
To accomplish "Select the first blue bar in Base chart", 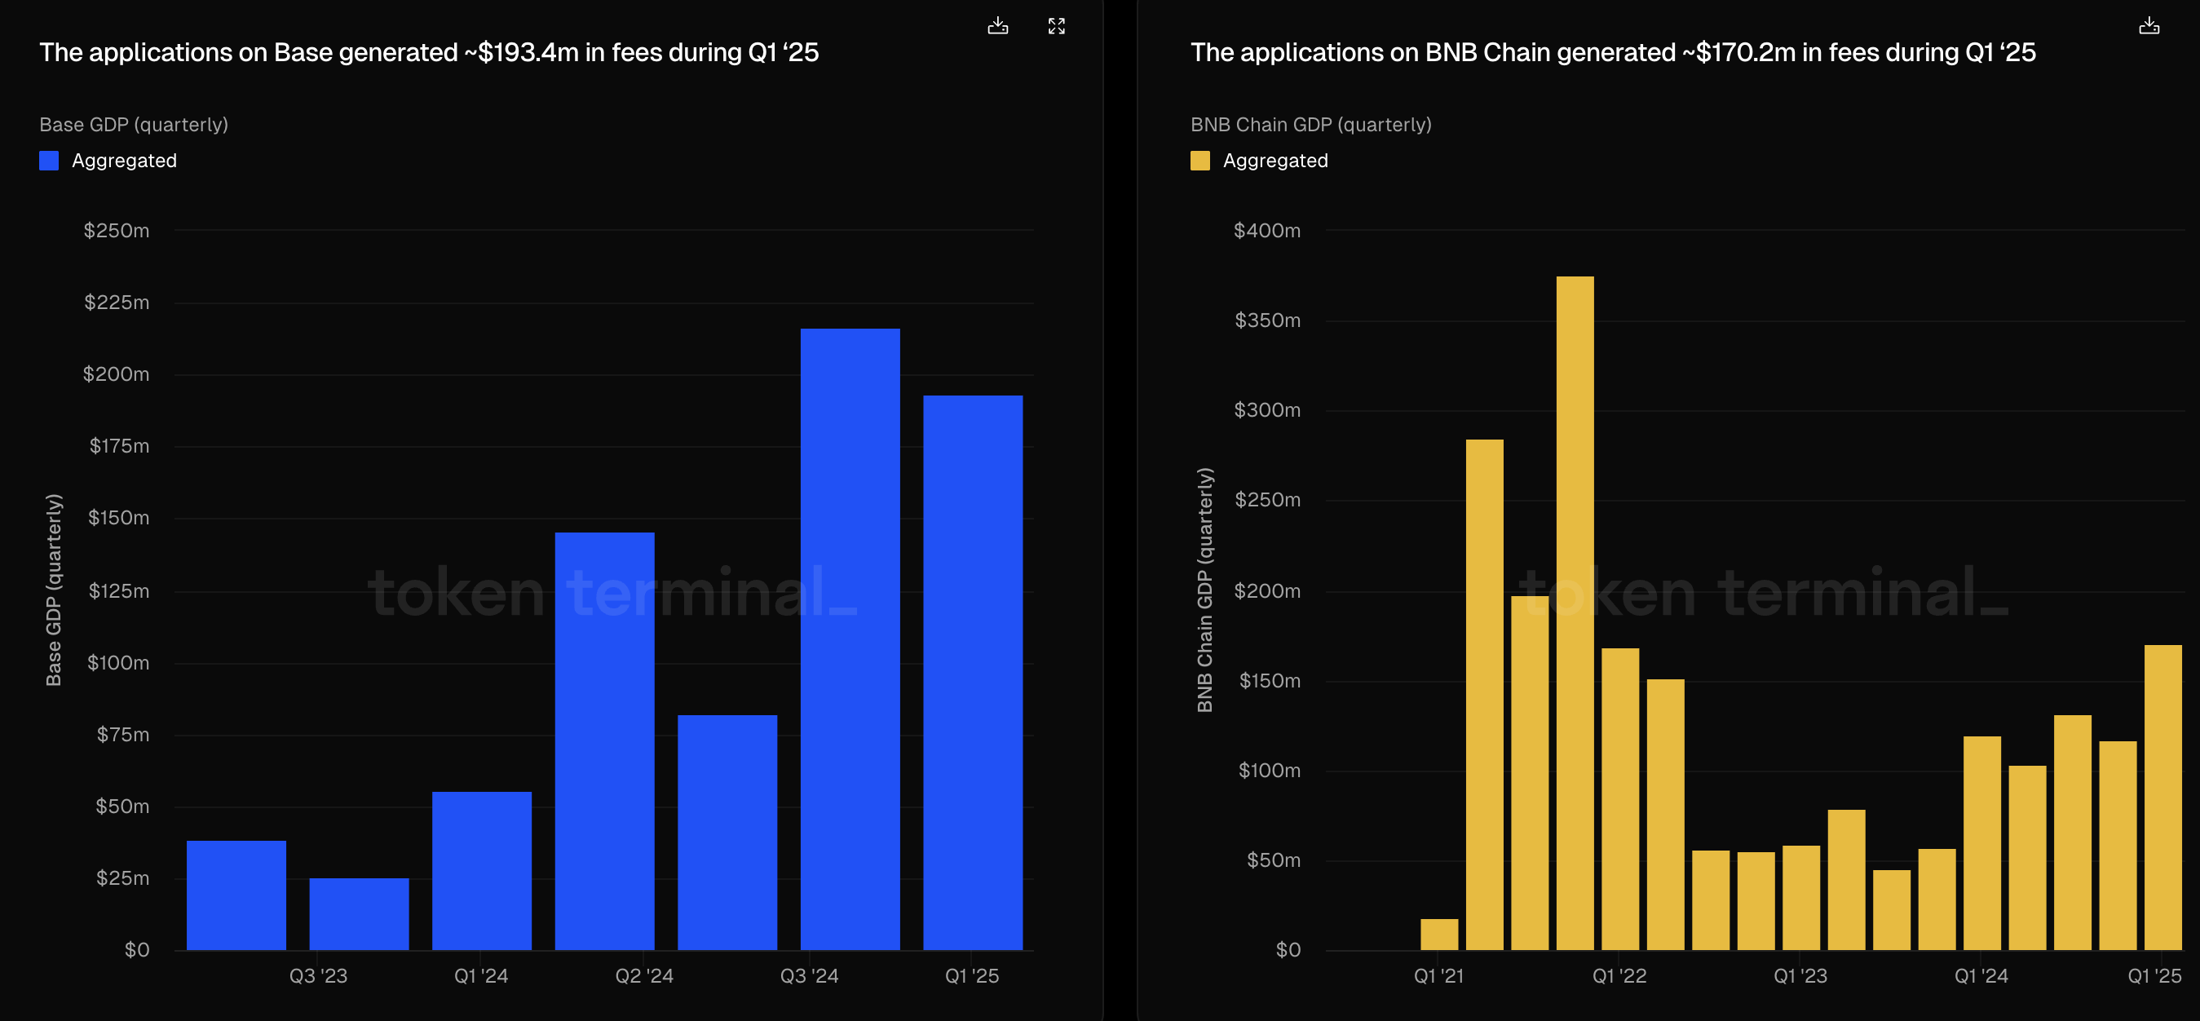I will [x=236, y=895].
